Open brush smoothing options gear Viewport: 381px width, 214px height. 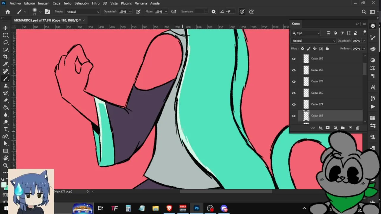213,12
